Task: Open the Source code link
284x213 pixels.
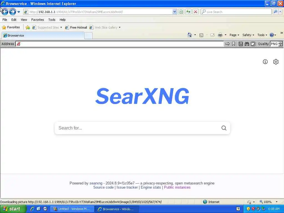Action: click(x=103, y=187)
